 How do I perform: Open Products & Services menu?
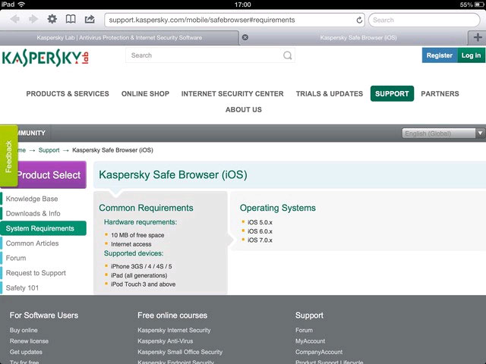pyautogui.click(x=68, y=94)
